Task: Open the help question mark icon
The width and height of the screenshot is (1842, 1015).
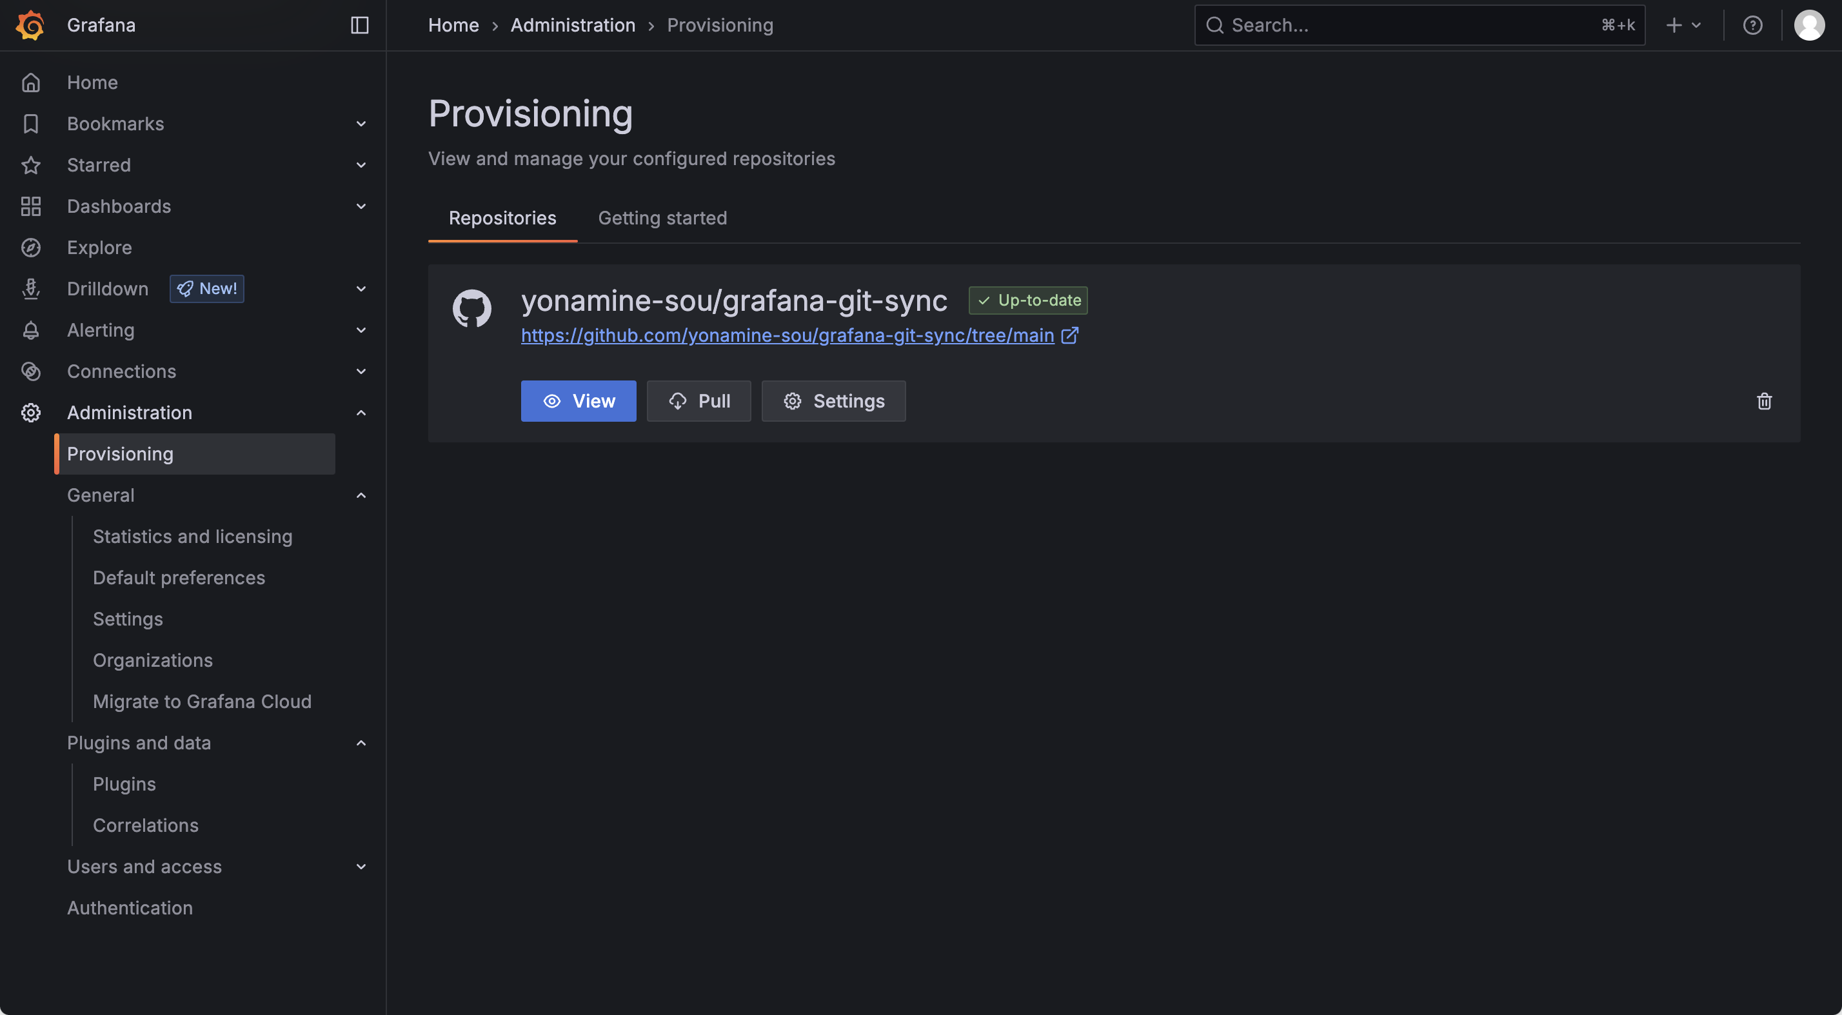Action: pyautogui.click(x=1752, y=25)
